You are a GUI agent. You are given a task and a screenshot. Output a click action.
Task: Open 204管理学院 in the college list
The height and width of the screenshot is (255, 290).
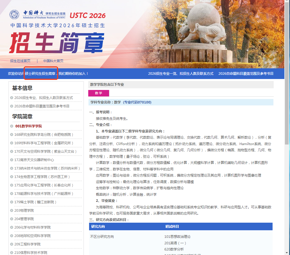coord(24,219)
